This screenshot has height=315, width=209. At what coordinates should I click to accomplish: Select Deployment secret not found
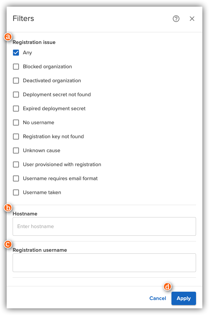16,94
